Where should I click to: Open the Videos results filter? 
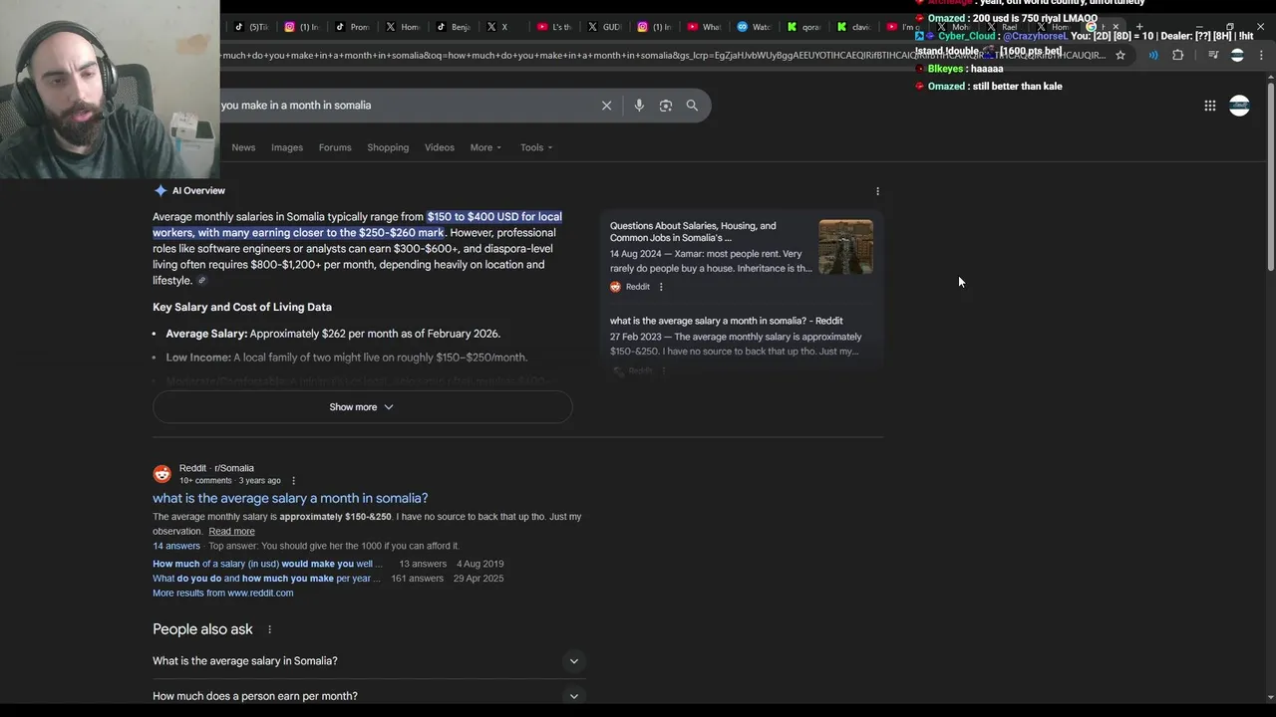[x=440, y=147]
